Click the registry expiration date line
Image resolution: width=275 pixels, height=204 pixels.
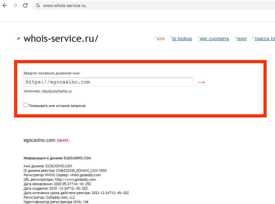coord(76,193)
